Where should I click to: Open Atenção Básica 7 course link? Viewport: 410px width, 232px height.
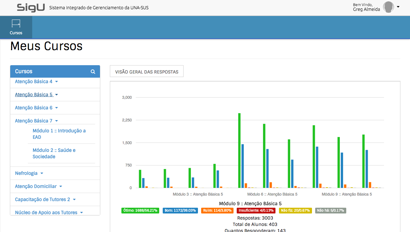coord(34,121)
